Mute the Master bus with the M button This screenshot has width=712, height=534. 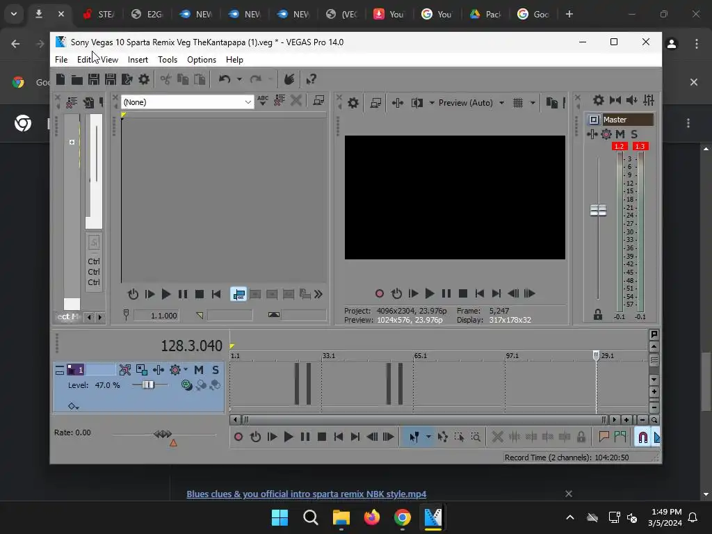620,134
